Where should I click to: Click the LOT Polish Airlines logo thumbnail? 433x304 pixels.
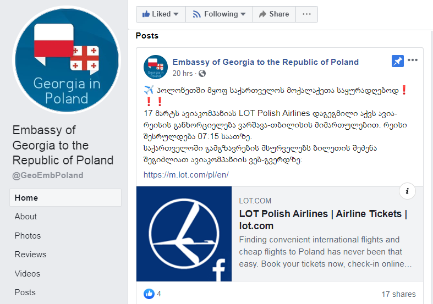[184, 234]
